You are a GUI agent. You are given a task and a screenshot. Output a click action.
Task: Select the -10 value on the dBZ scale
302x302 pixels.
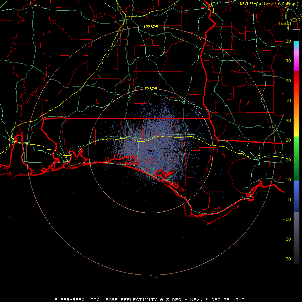coord(287,219)
